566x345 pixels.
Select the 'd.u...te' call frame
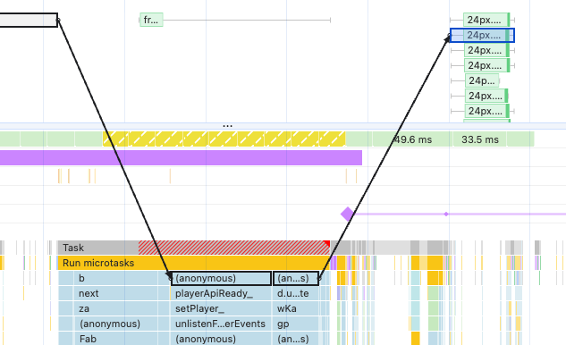[296, 293]
